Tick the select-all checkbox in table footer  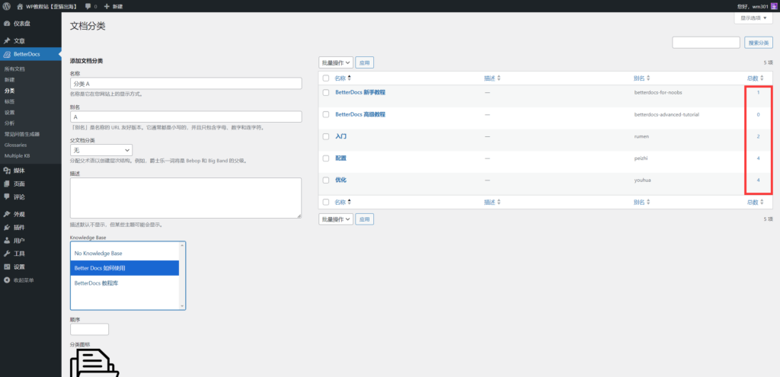[x=326, y=202]
